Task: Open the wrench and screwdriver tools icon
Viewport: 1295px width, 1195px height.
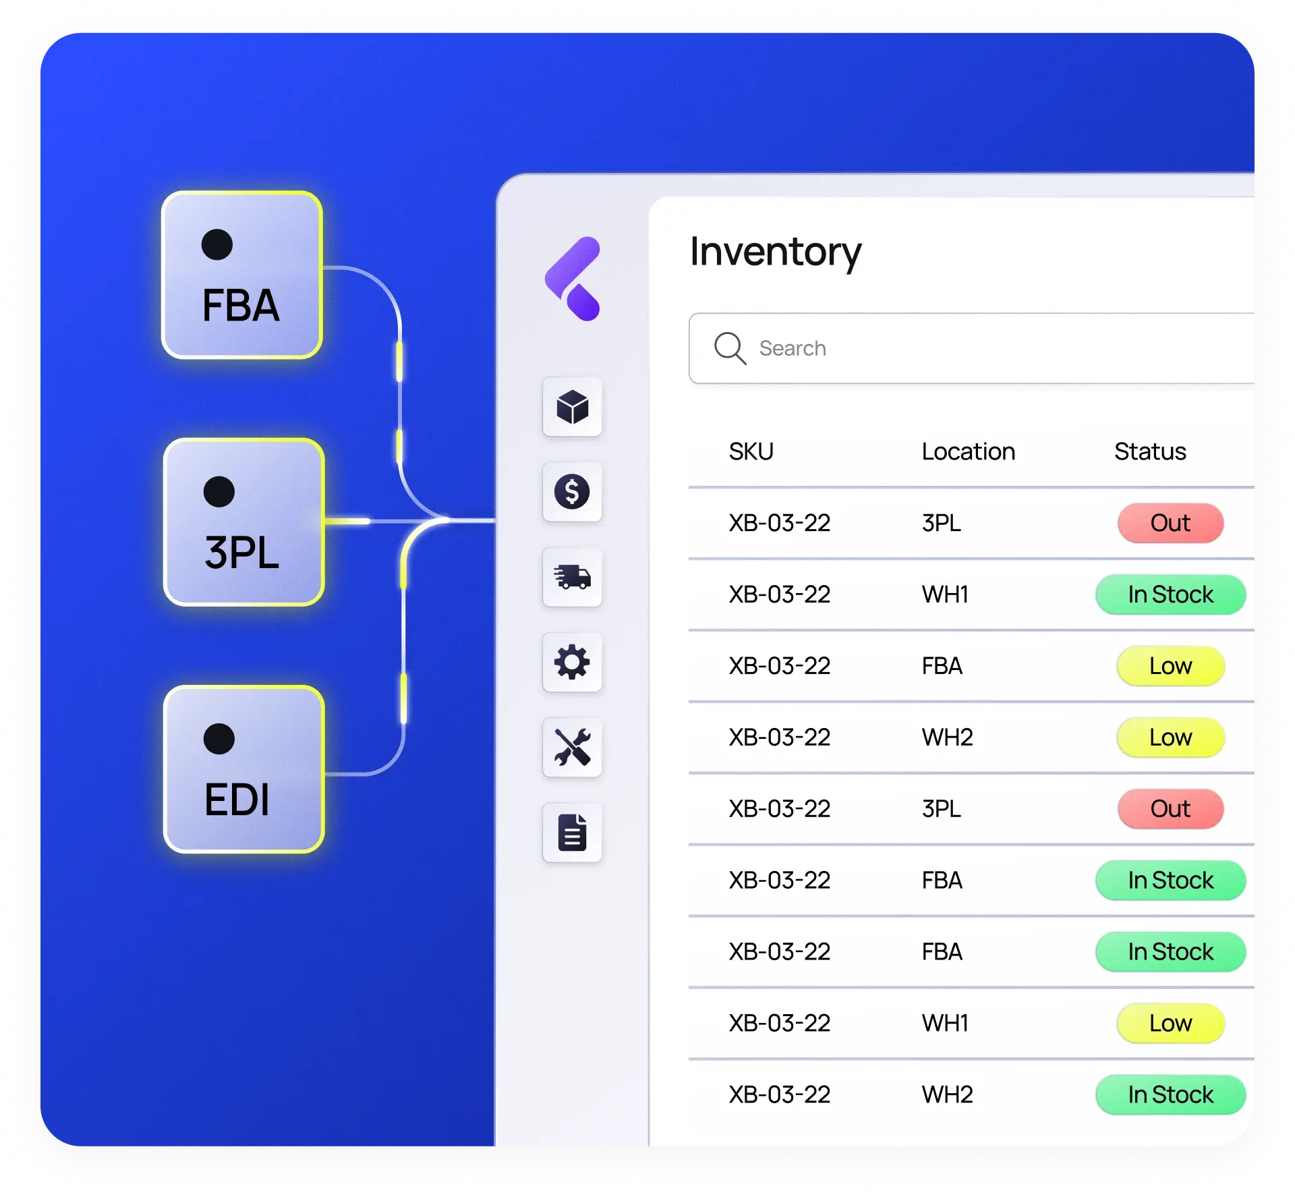Action: coord(572,747)
